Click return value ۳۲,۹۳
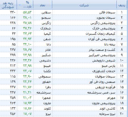This screenshot has width=128, height=117. click(27, 39)
